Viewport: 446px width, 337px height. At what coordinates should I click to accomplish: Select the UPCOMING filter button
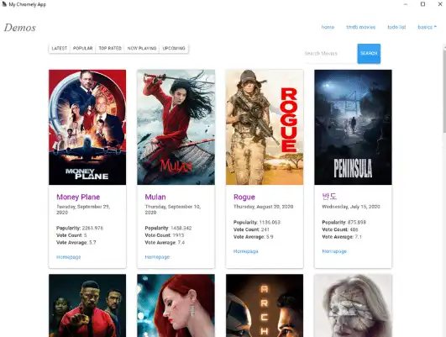tap(174, 49)
